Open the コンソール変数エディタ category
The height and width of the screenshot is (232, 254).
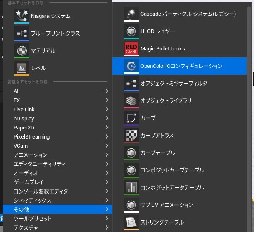(x=57, y=191)
